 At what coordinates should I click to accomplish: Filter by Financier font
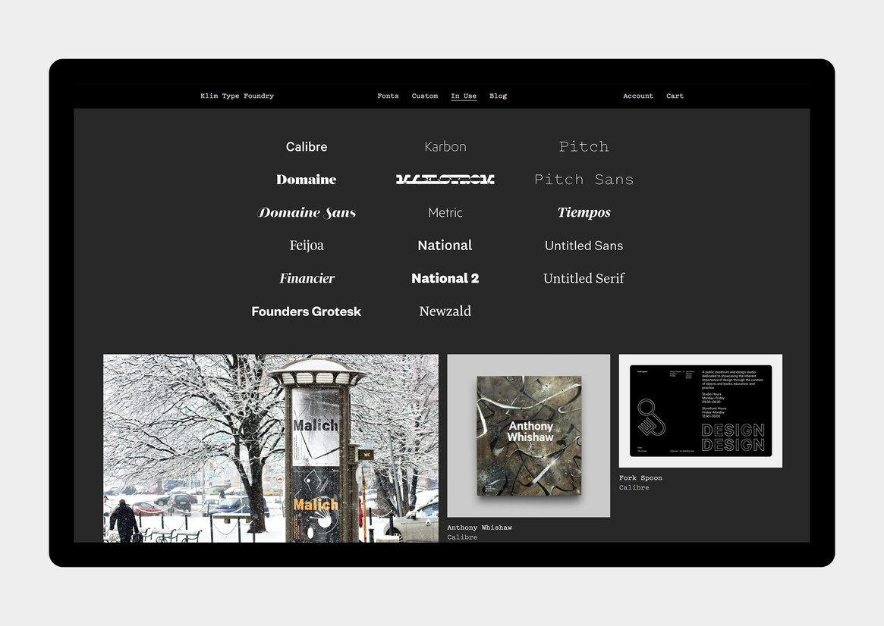pos(307,278)
